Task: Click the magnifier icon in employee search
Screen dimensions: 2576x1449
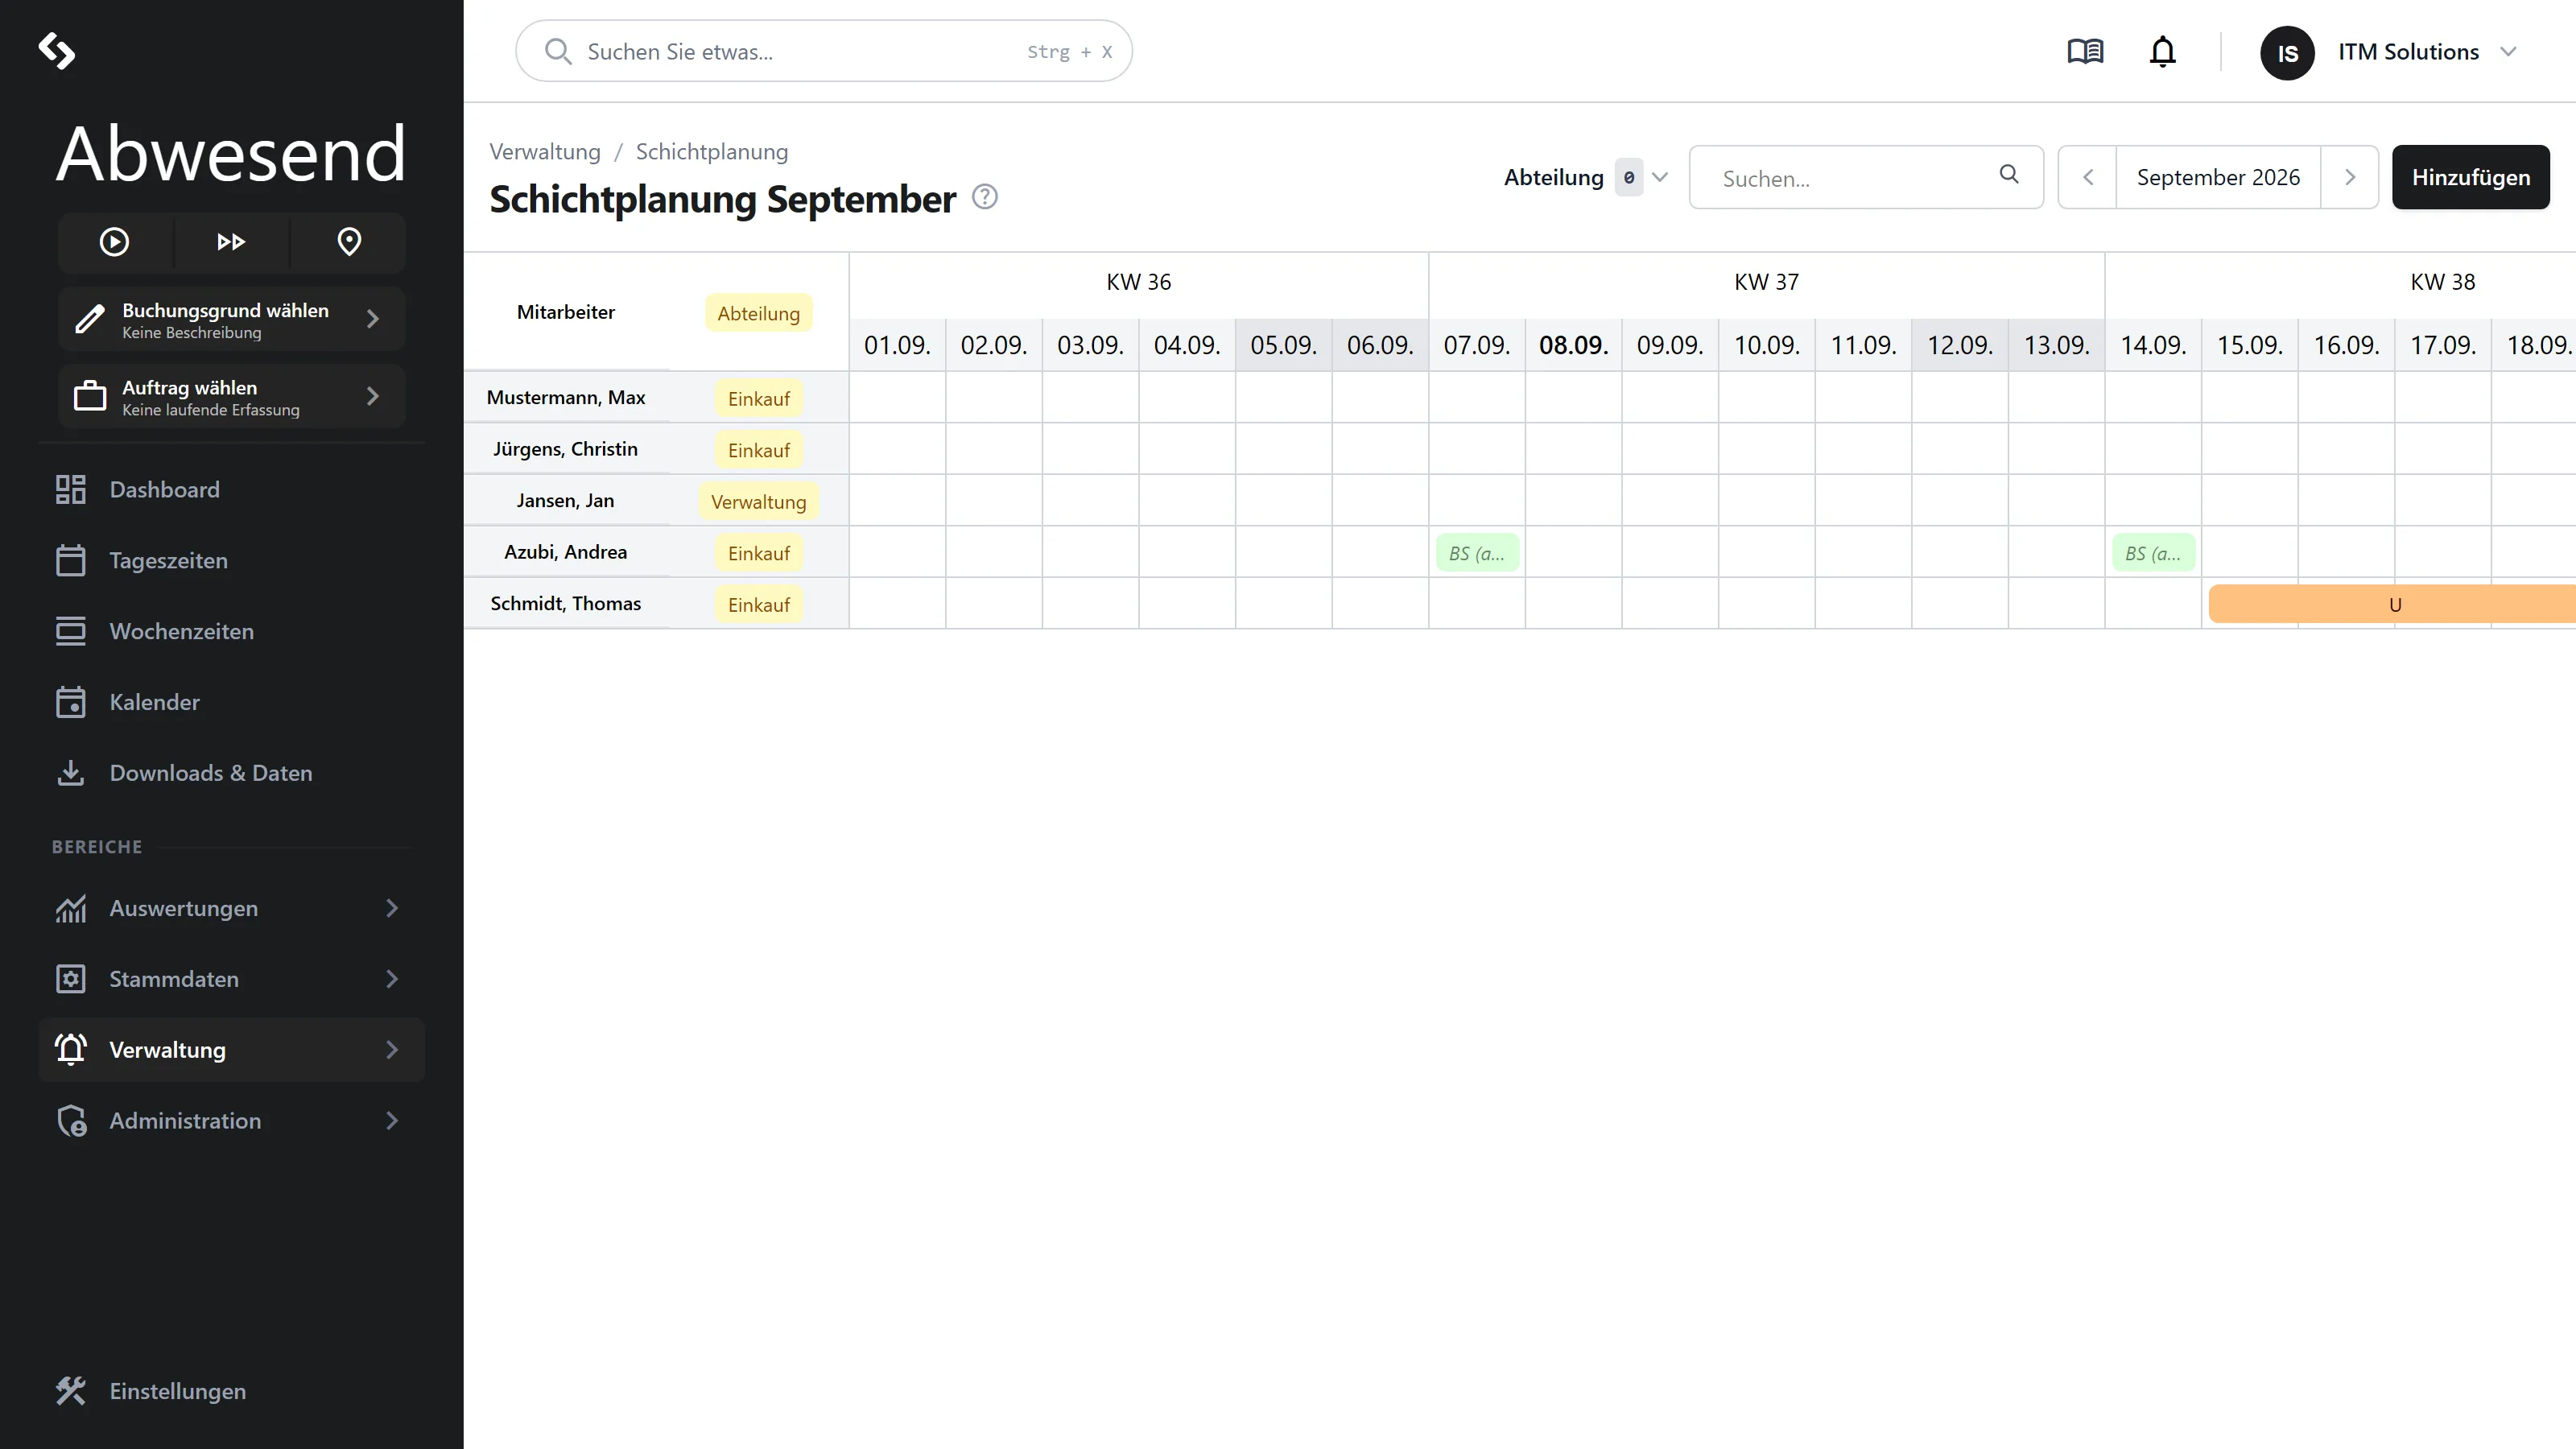Action: [2009, 175]
